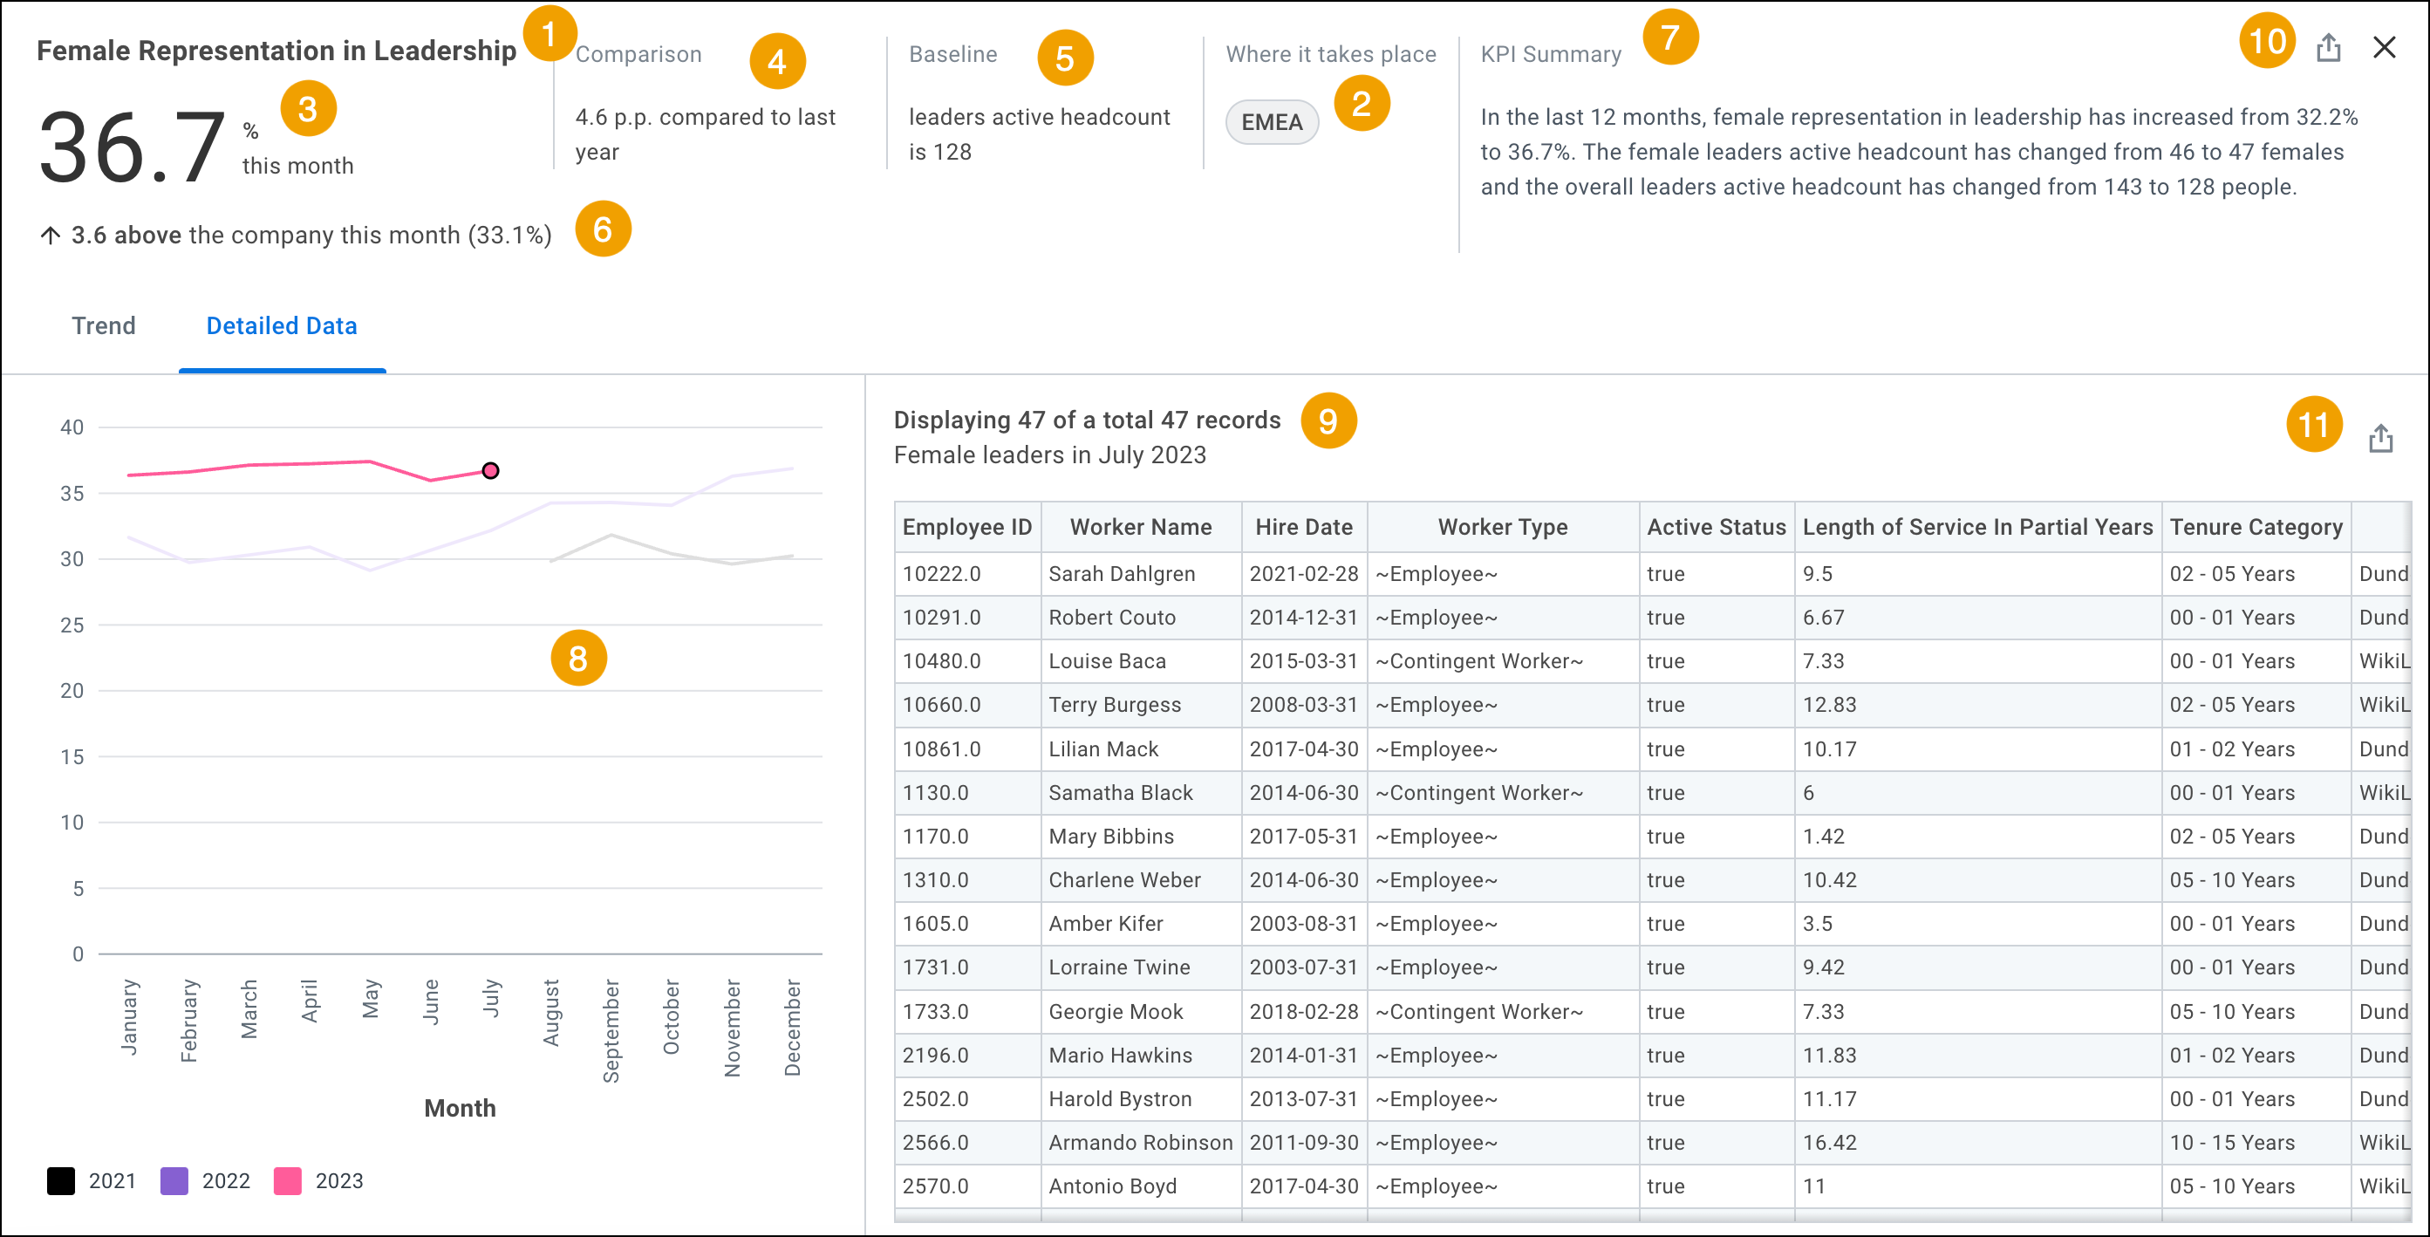Switch to the Trend tab
This screenshot has width=2430, height=1237.
(x=104, y=325)
